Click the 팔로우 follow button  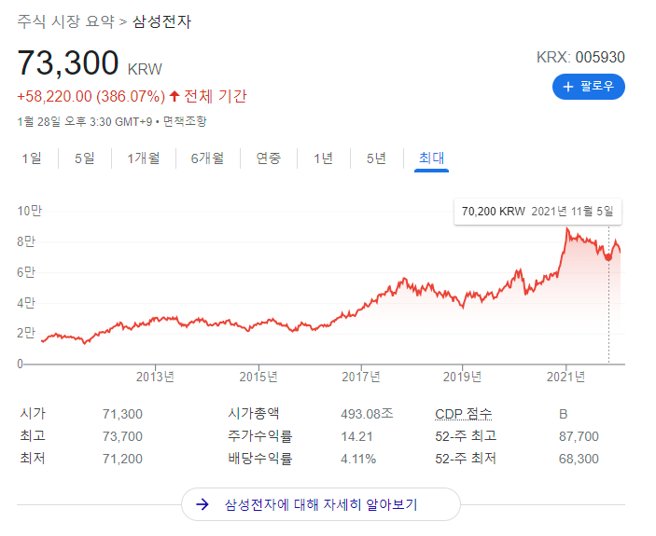click(x=588, y=87)
